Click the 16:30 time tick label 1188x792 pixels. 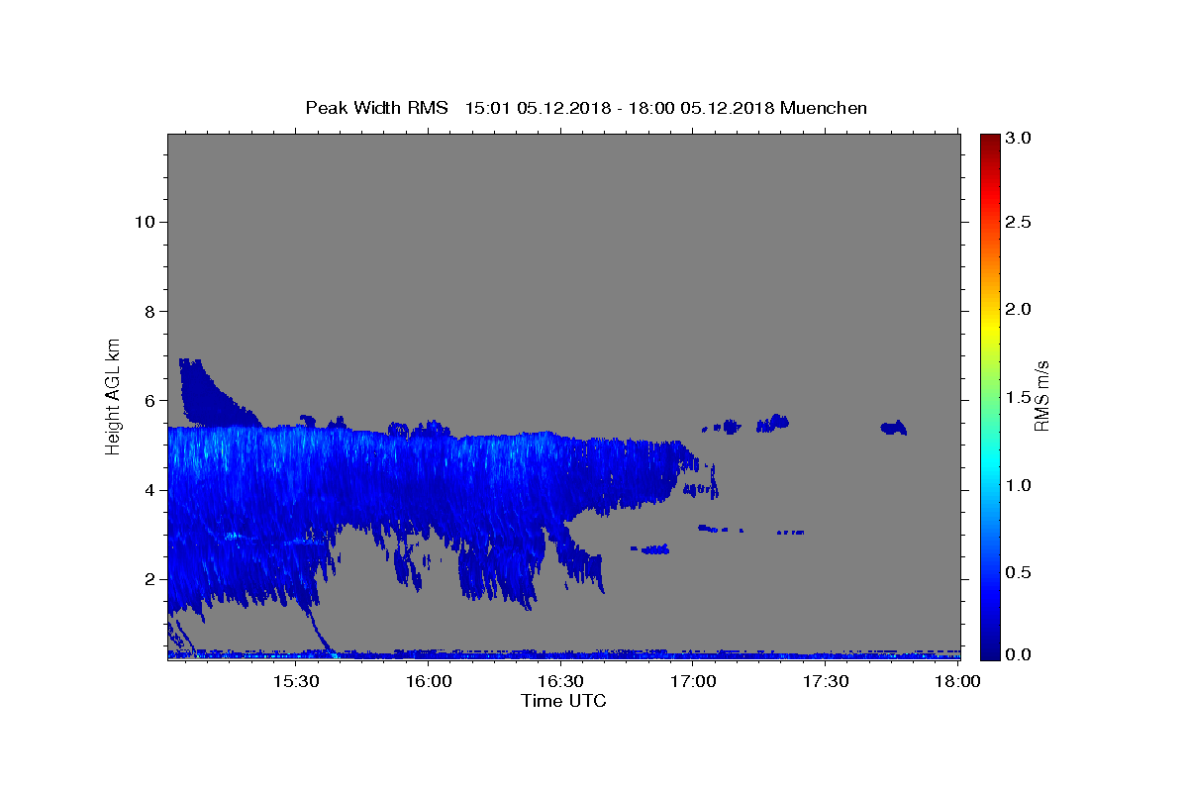[560, 682]
